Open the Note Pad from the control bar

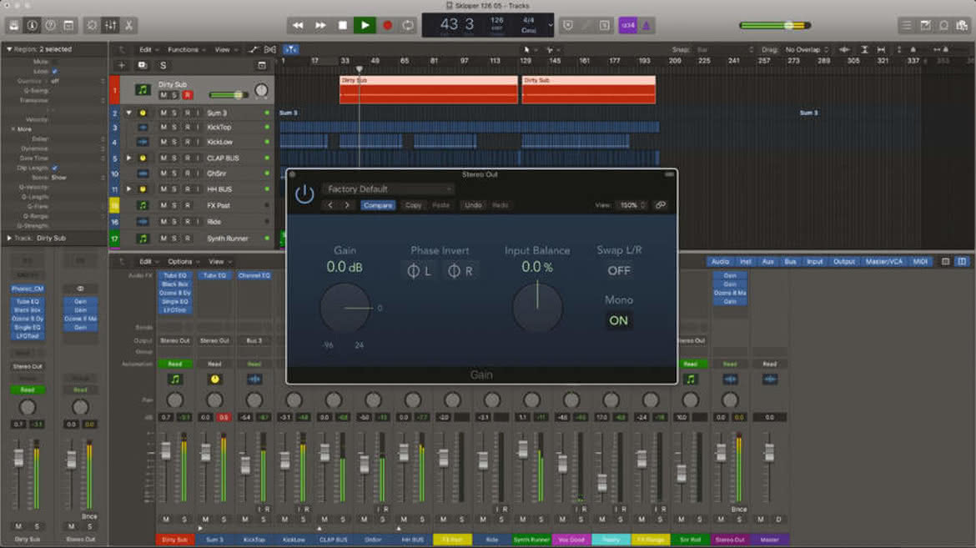coord(926,26)
